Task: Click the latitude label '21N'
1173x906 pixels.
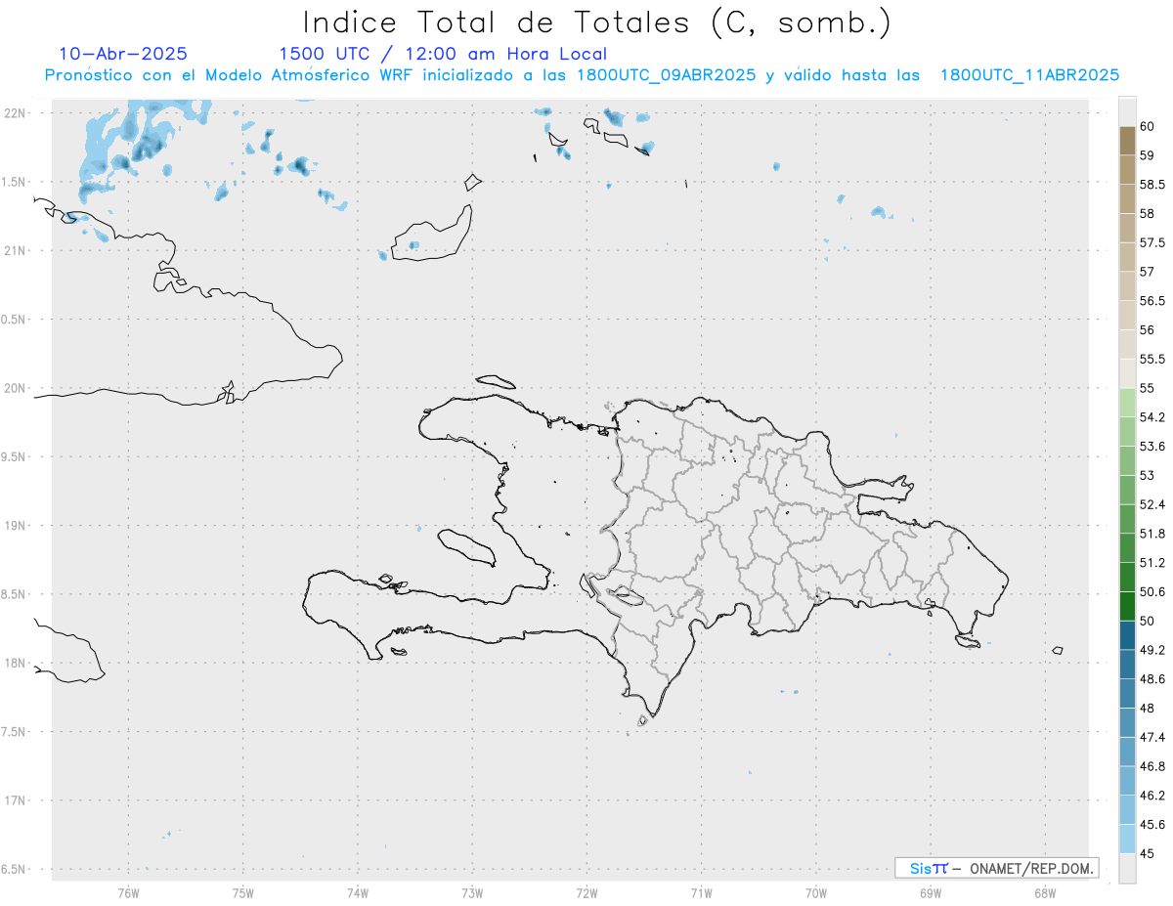Action: 16,250
